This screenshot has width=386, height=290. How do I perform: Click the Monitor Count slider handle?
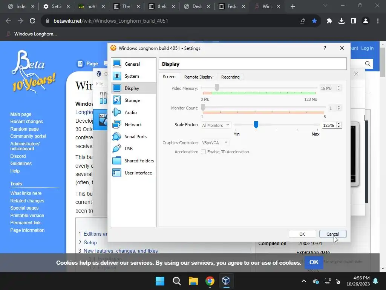tap(203, 107)
